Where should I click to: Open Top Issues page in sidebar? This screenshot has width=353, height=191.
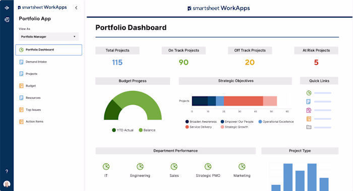pos(33,110)
